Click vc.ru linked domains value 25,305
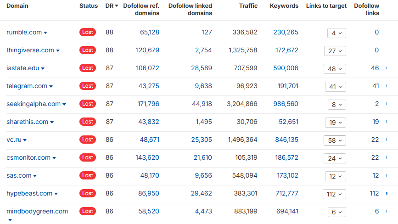Image resolution: width=398 pixels, height=224 pixels. pyautogui.click(x=202, y=140)
